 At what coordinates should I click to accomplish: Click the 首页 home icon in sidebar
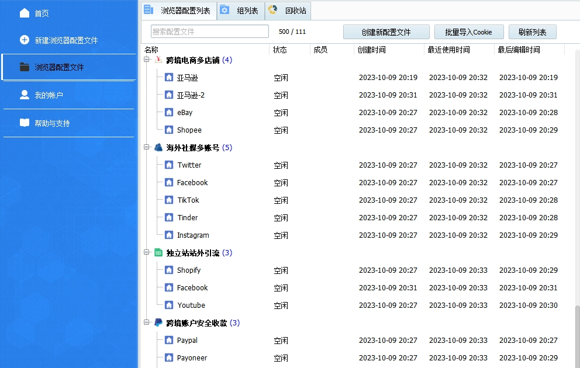pos(23,12)
